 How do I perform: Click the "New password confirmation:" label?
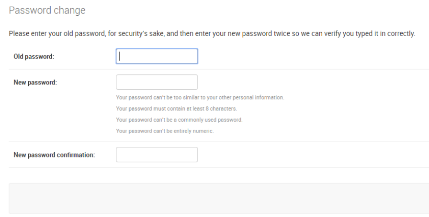(x=54, y=155)
